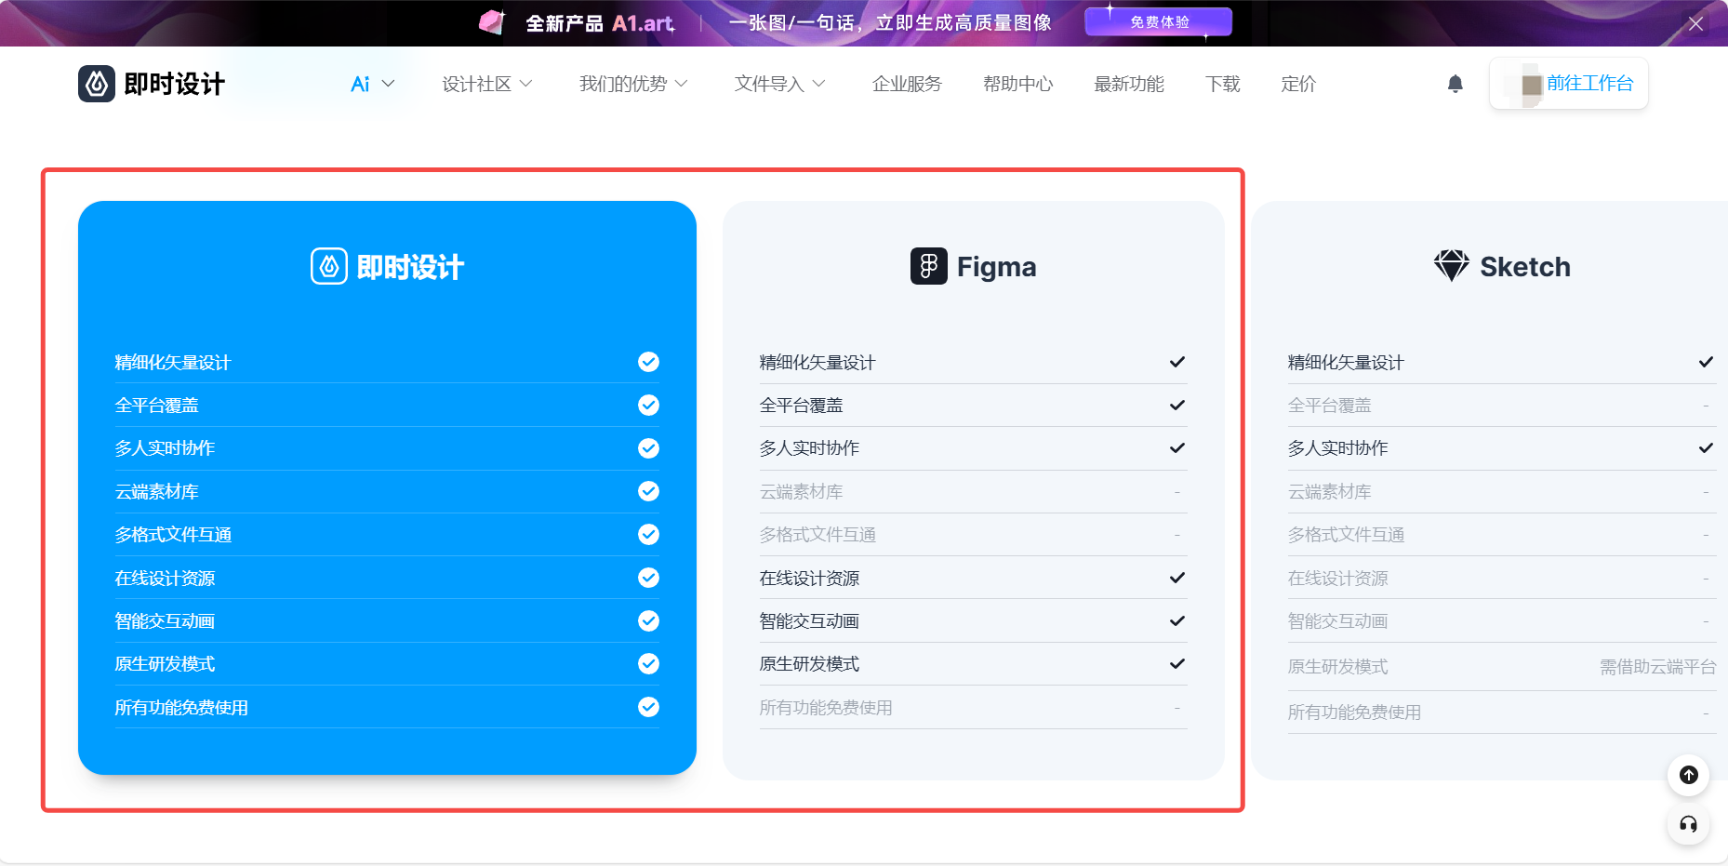Close the top promotional banner
Image resolution: width=1728 pixels, height=866 pixels.
[1695, 24]
